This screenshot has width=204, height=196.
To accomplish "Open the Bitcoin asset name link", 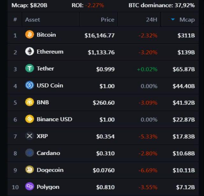I will [46, 35].
